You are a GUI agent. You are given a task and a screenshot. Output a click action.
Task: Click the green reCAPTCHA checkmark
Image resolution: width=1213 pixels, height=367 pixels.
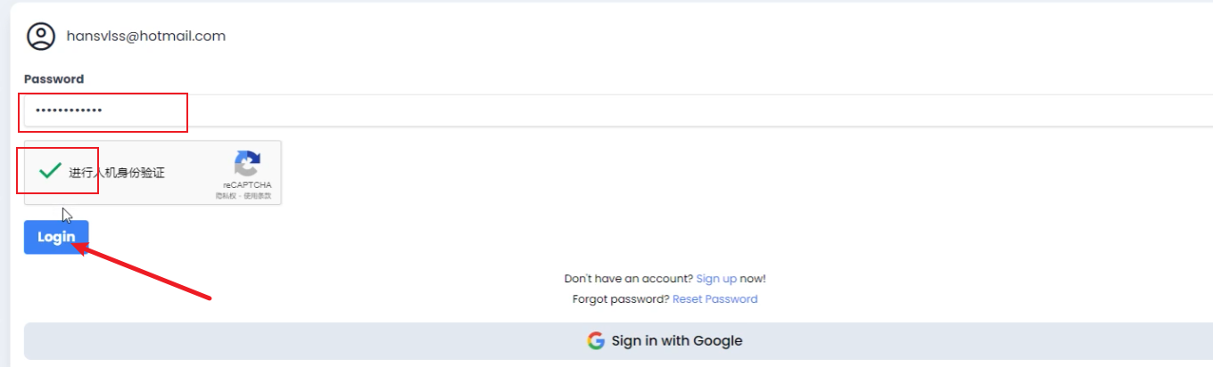coord(50,171)
